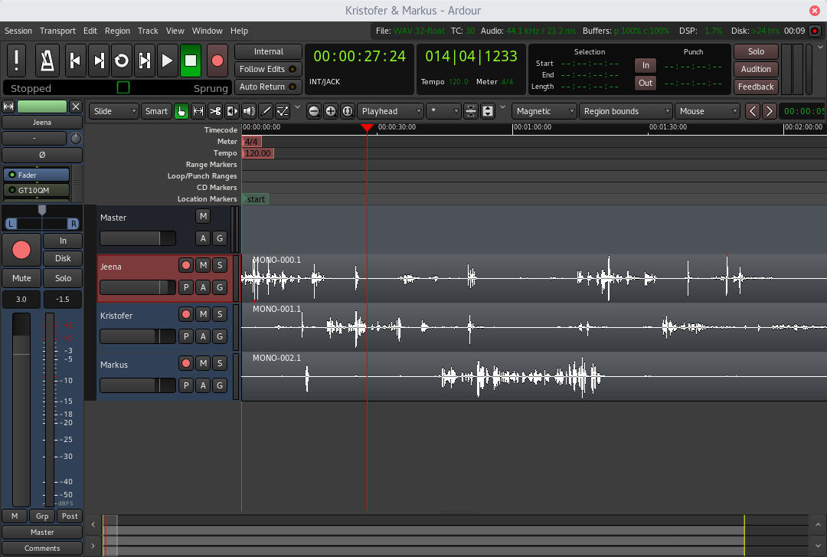The height and width of the screenshot is (557, 827).
Task: Open the Slide edit mode dropdown
Action: pos(114,111)
